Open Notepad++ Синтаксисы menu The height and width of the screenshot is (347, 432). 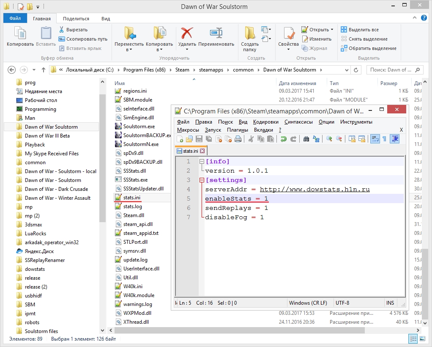click(298, 122)
